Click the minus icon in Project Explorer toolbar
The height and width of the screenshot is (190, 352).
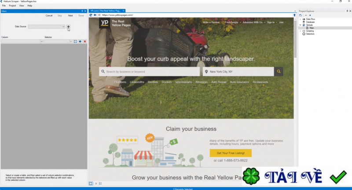[x=306, y=15]
